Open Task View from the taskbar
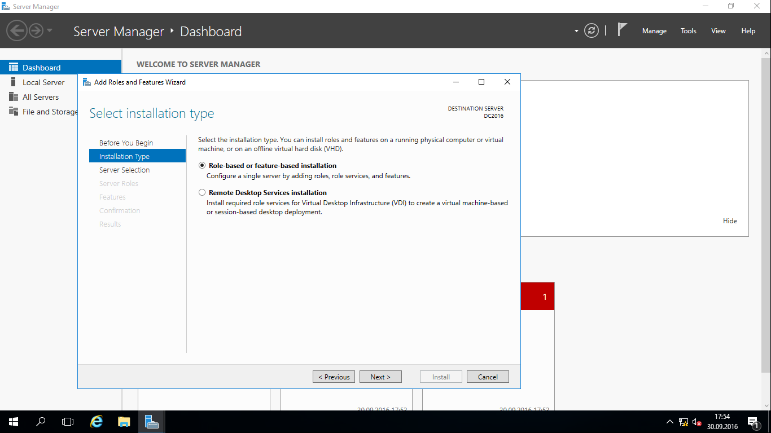 tap(68, 422)
